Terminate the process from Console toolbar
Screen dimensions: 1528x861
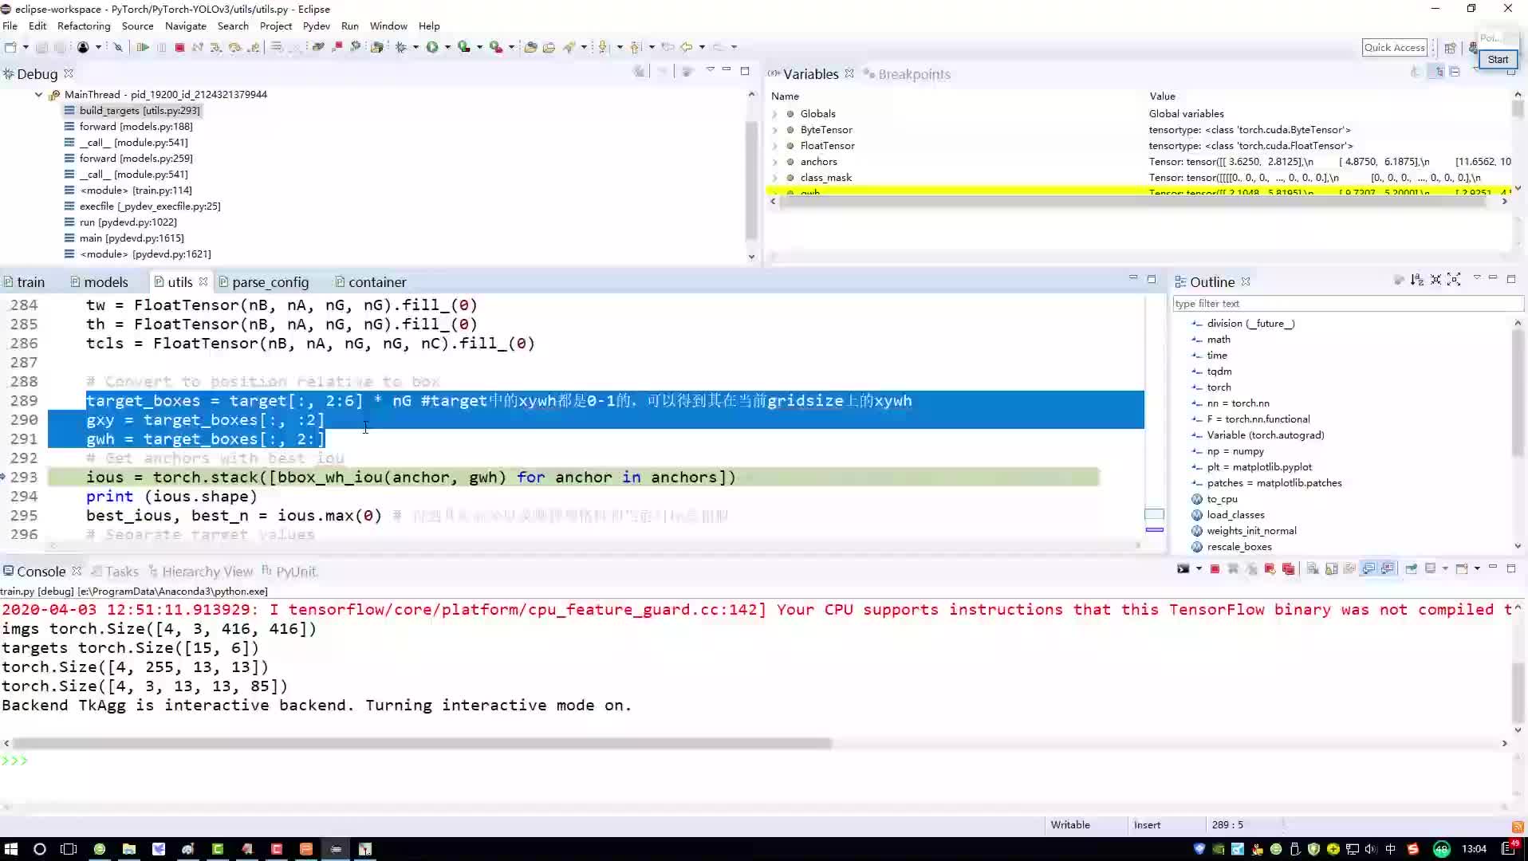coord(1215,568)
